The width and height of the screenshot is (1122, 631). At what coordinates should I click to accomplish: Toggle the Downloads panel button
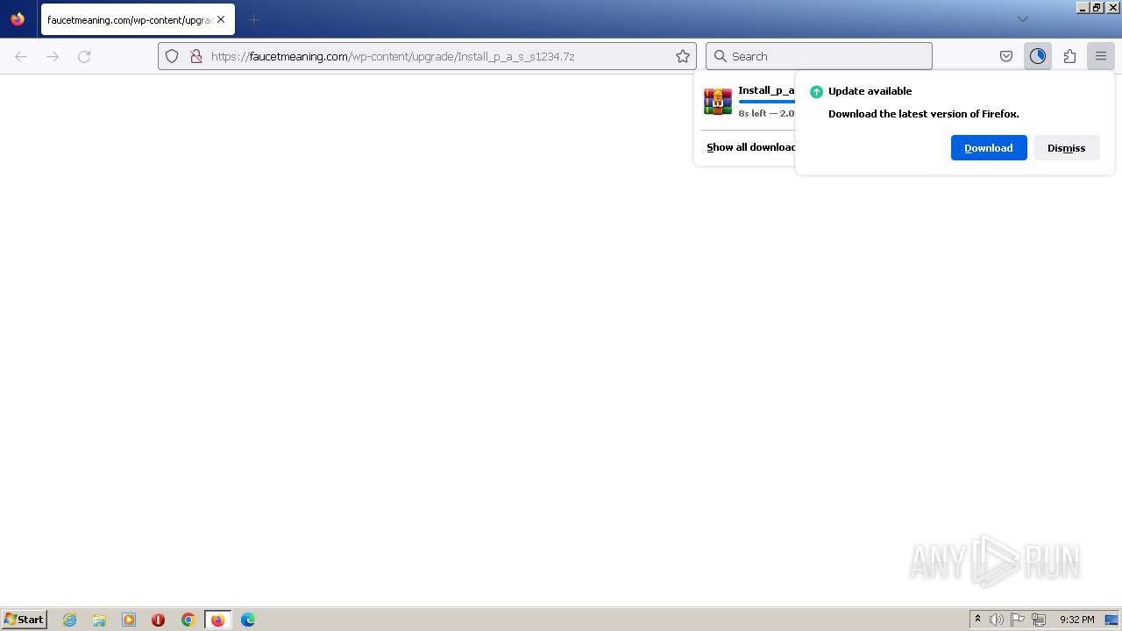(x=1038, y=56)
